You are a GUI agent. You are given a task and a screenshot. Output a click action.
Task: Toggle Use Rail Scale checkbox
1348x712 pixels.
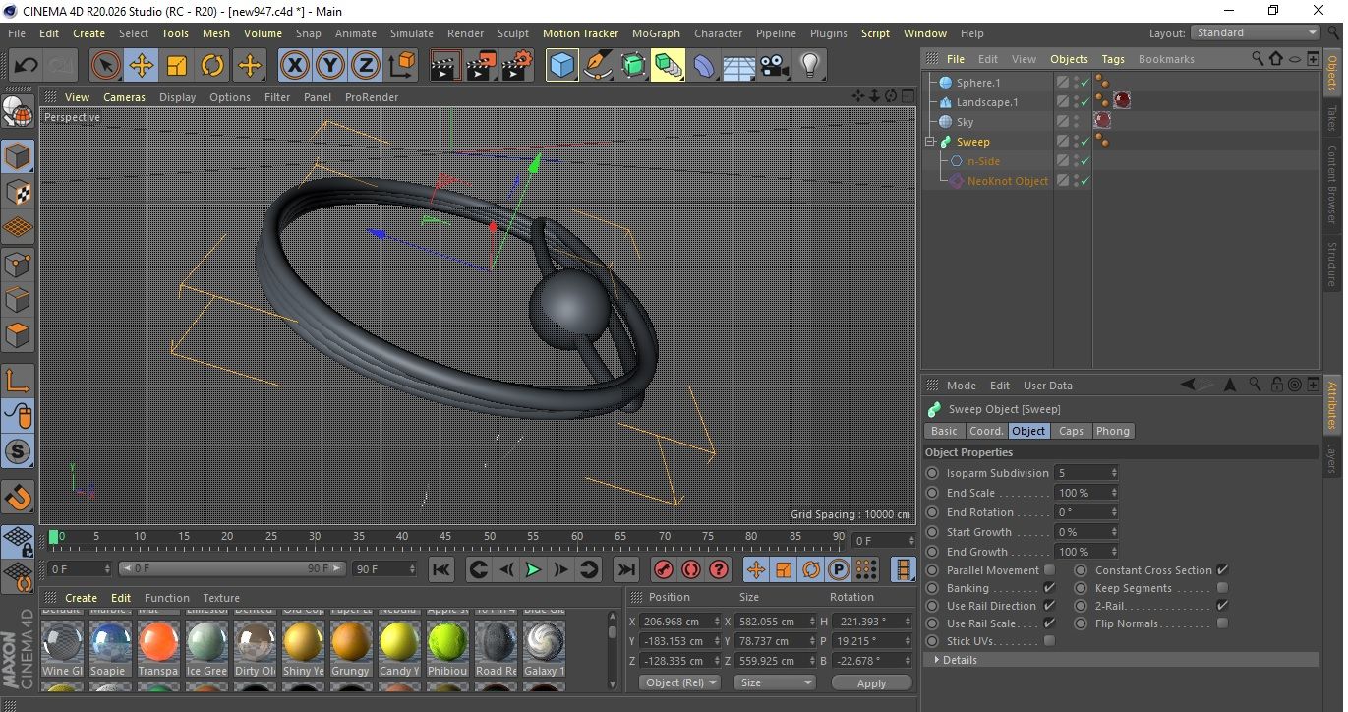[x=1049, y=623]
